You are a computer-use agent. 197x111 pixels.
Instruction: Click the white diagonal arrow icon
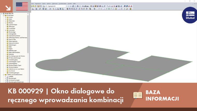(x=8, y=8)
